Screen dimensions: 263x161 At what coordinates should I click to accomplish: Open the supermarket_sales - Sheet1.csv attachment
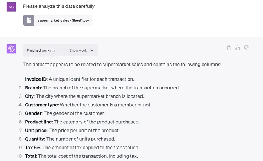pyautogui.click(x=63, y=20)
